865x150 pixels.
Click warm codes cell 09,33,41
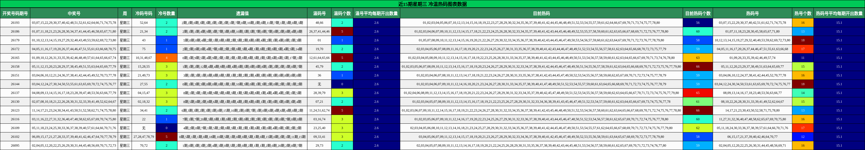click(x=319, y=137)
